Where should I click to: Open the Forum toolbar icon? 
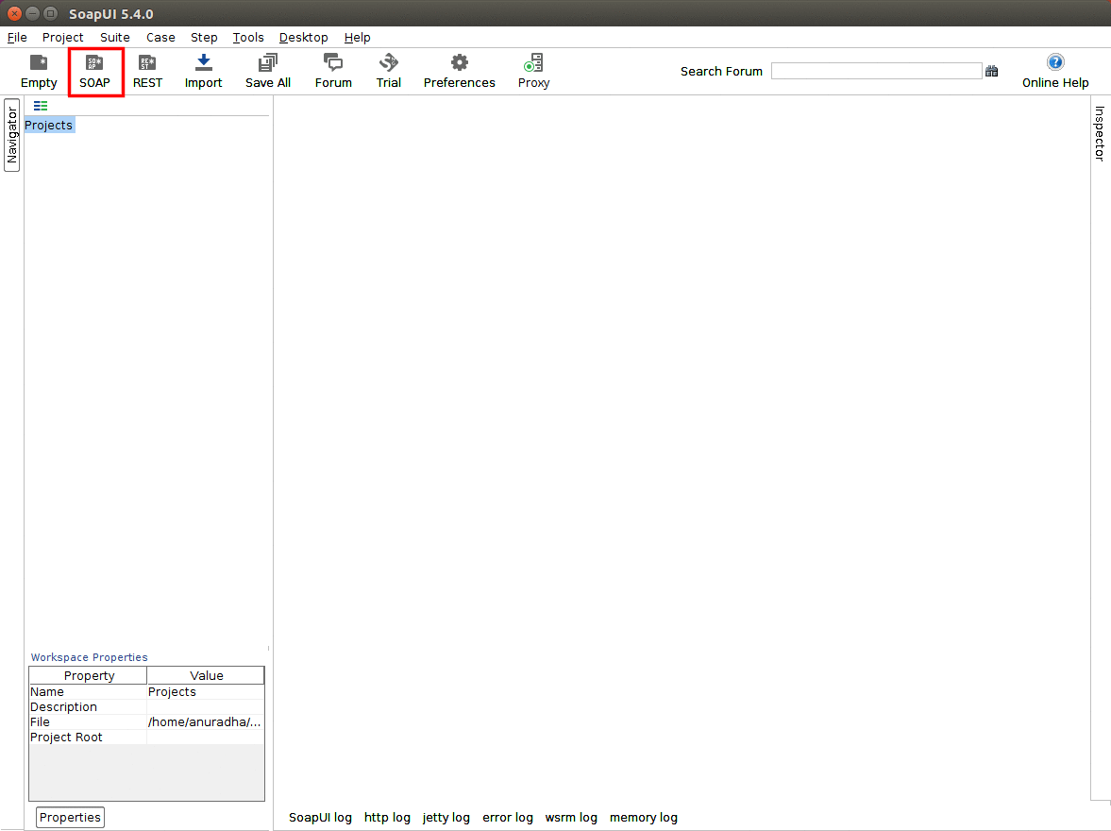(333, 72)
